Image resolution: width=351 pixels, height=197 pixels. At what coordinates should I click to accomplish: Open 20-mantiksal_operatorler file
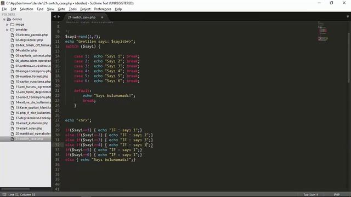33,134
